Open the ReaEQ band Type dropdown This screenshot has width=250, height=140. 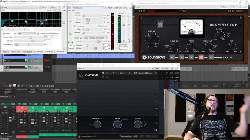point(27,34)
